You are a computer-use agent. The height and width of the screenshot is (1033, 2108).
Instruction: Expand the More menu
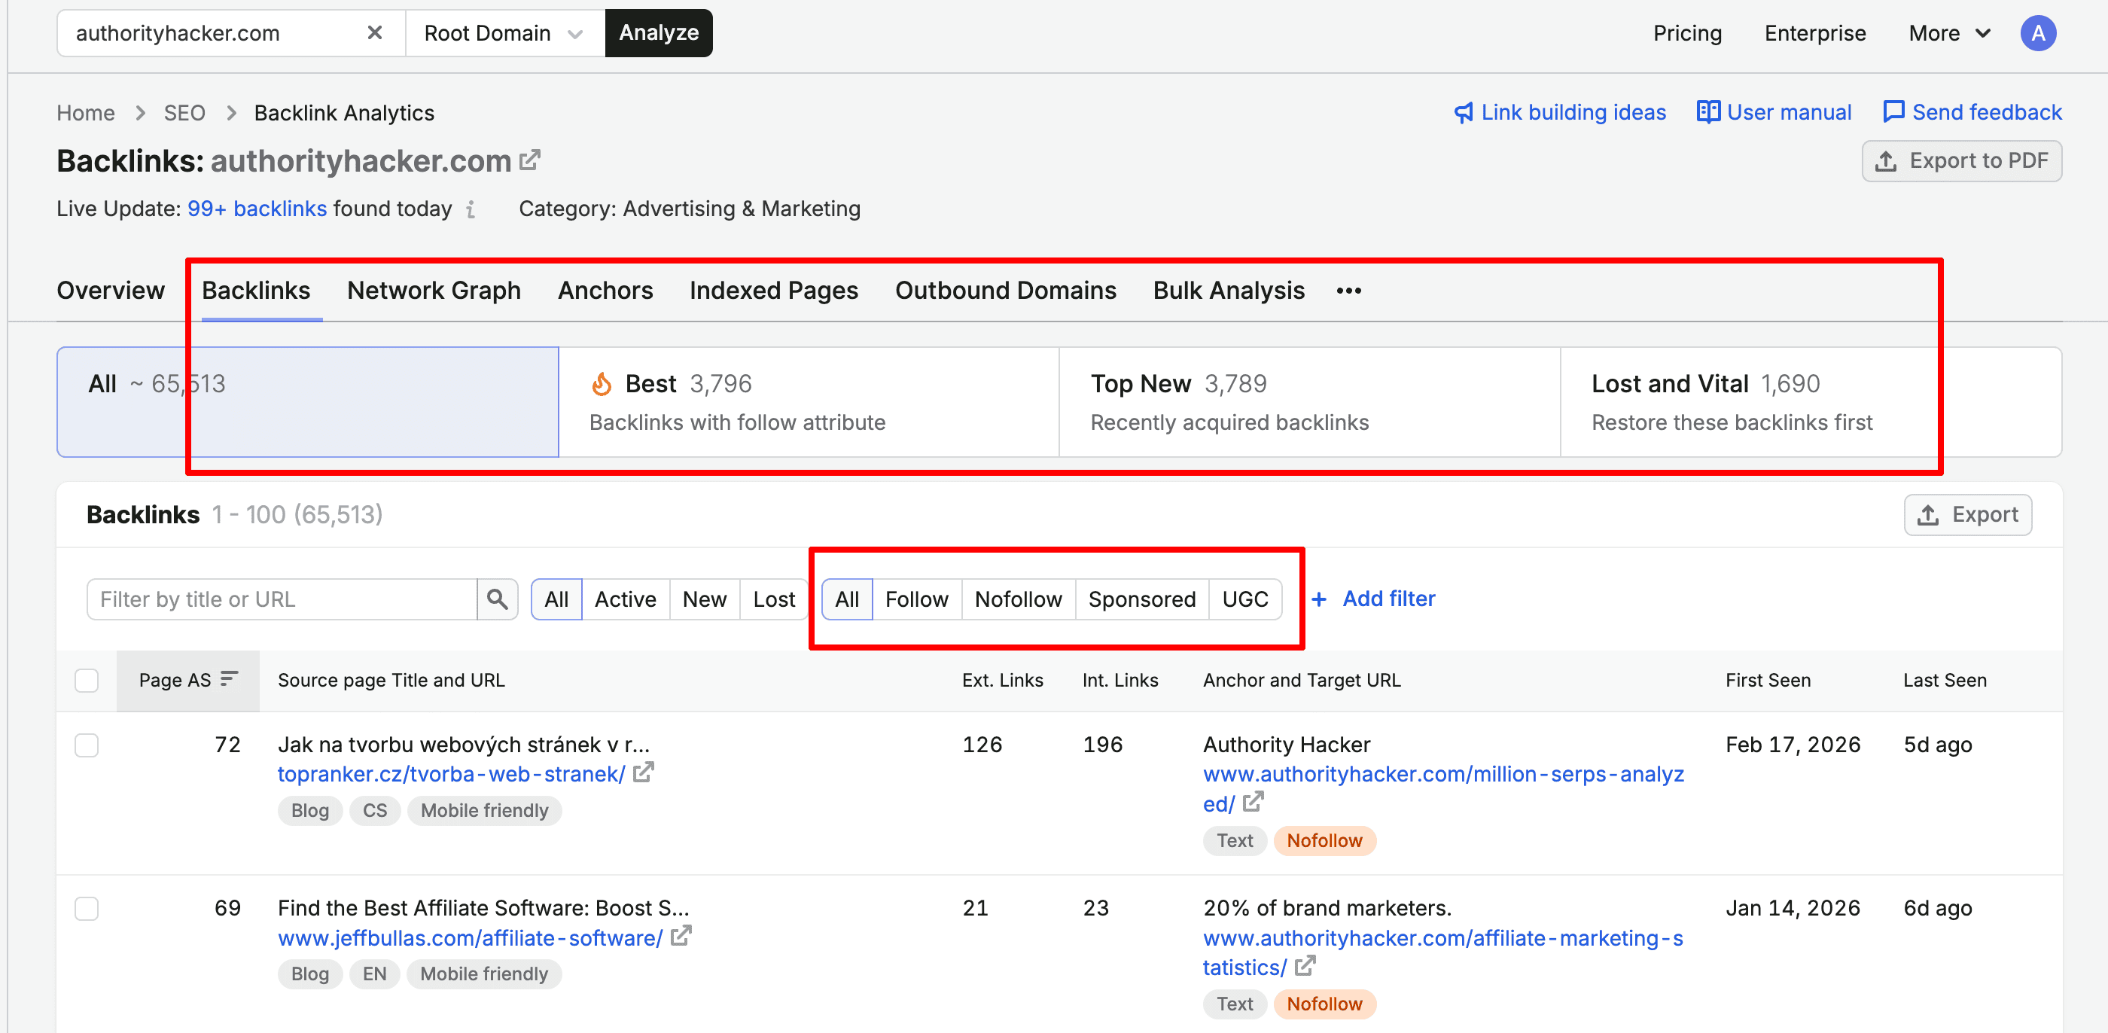tap(1949, 32)
